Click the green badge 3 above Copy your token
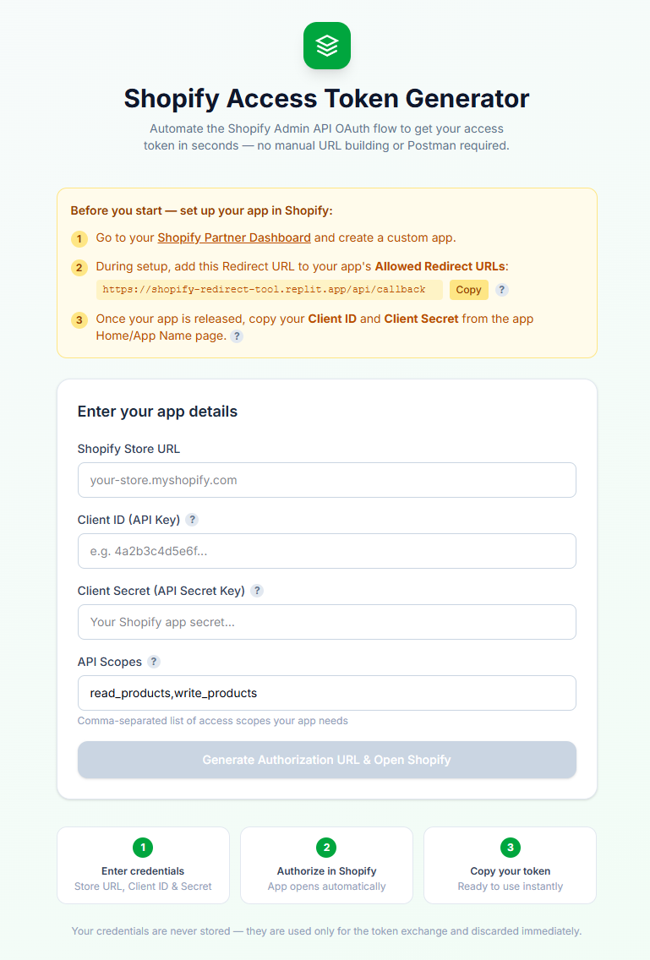650x960 pixels. coord(510,848)
